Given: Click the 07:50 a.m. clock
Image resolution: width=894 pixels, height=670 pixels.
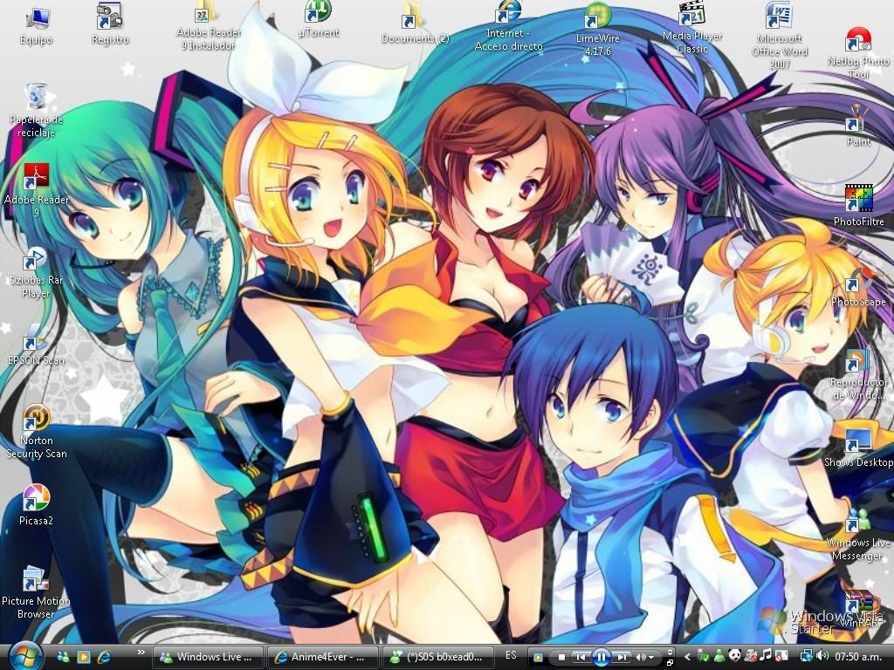Looking at the screenshot, I should pos(859,656).
